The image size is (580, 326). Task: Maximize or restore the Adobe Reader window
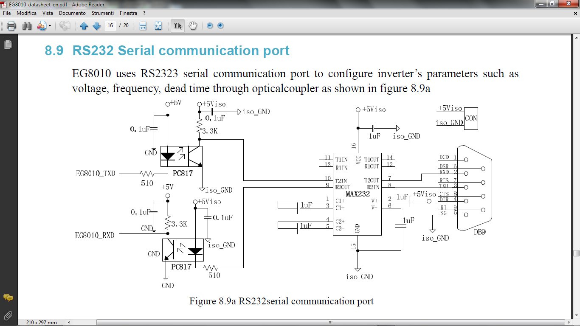pos(552,3)
